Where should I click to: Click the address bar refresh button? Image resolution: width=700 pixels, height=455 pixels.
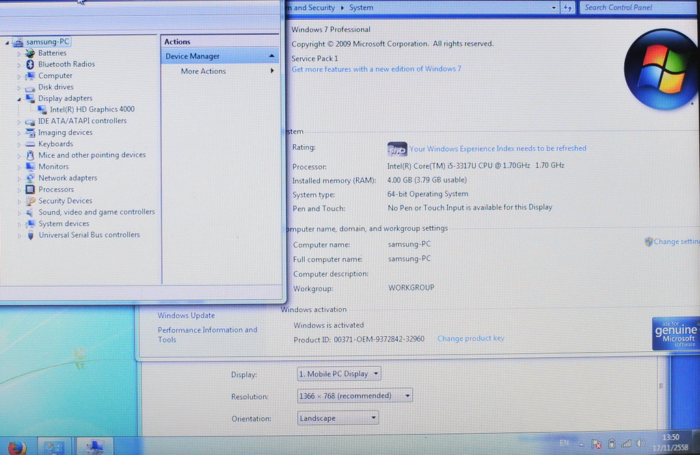(x=567, y=8)
